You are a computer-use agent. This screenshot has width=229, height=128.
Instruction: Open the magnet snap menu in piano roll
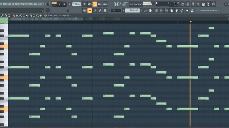(x=6, y=16)
